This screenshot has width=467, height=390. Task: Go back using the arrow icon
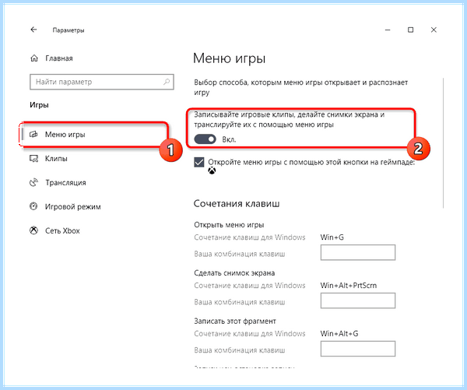33,30
